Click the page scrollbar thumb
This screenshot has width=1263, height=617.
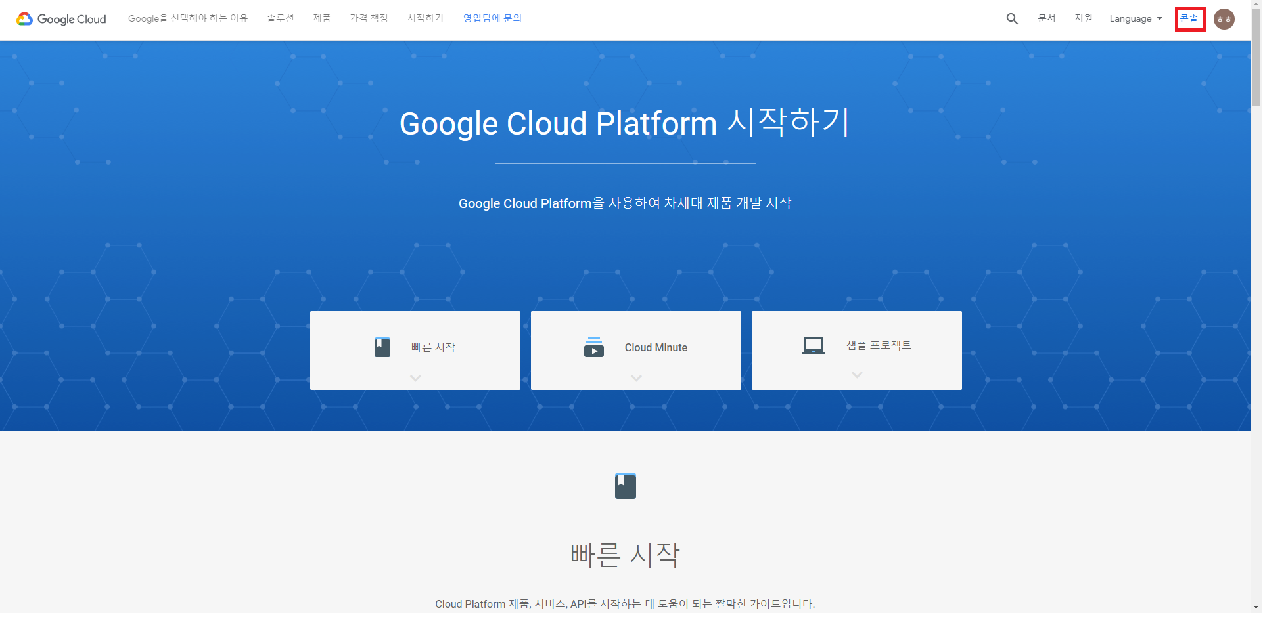(x=1256, y=58)
